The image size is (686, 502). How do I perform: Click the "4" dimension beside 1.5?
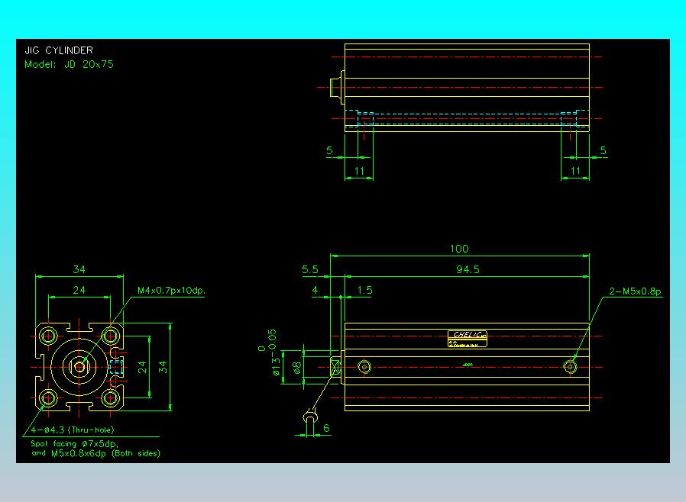(x=315, y=290)
